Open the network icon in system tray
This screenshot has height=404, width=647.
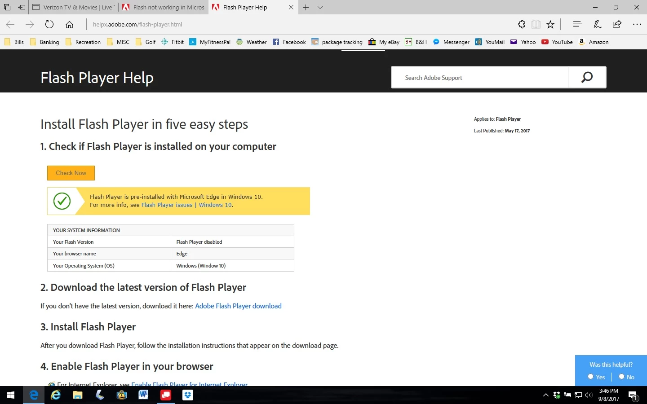[x=578, y=395]
